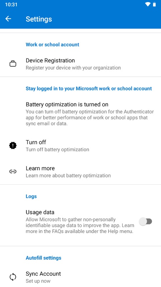
Task: Open Sync Account setup
Action: pos(80,277)
